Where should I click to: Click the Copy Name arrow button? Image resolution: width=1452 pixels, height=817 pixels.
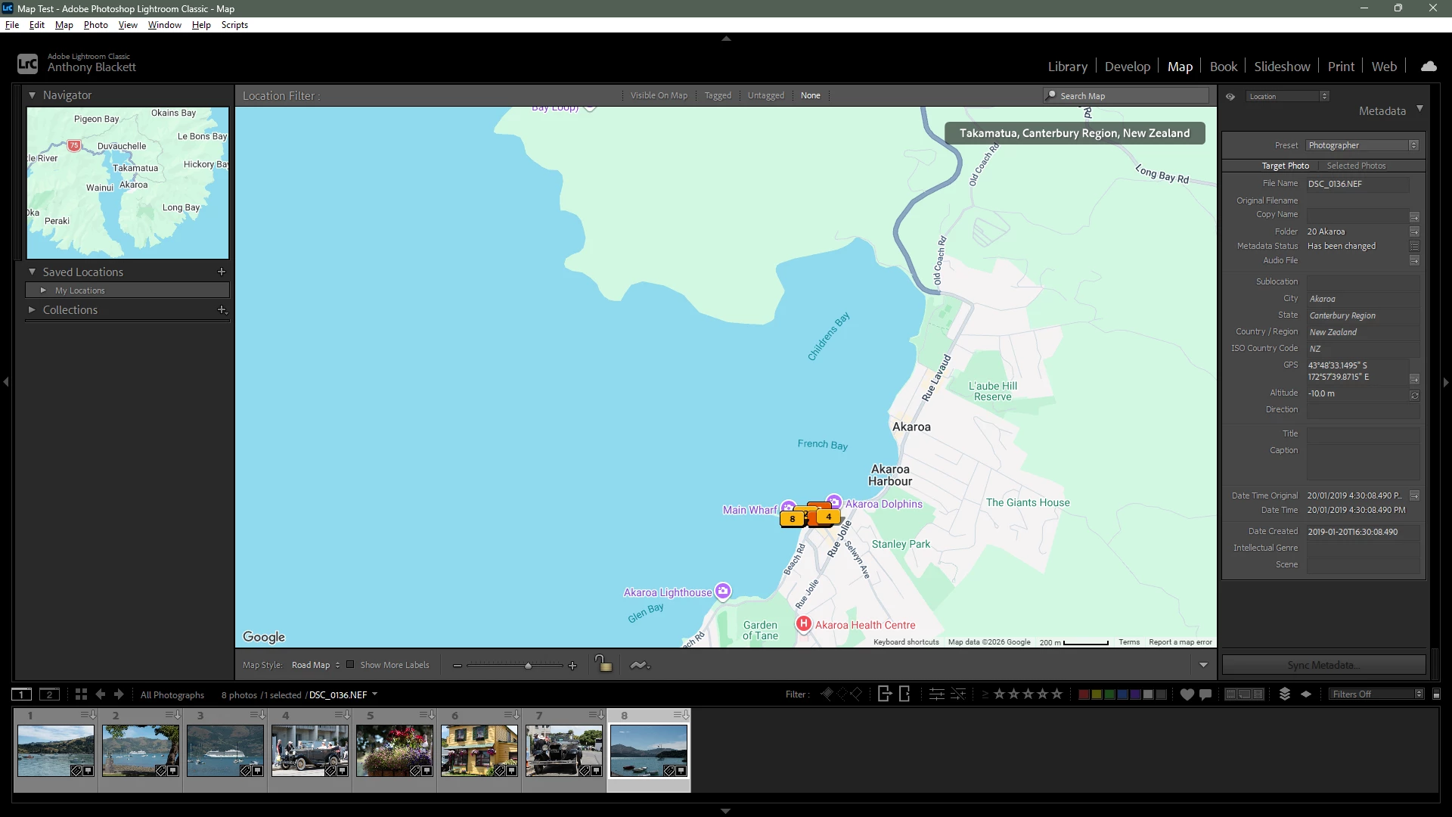point(1414,217)
